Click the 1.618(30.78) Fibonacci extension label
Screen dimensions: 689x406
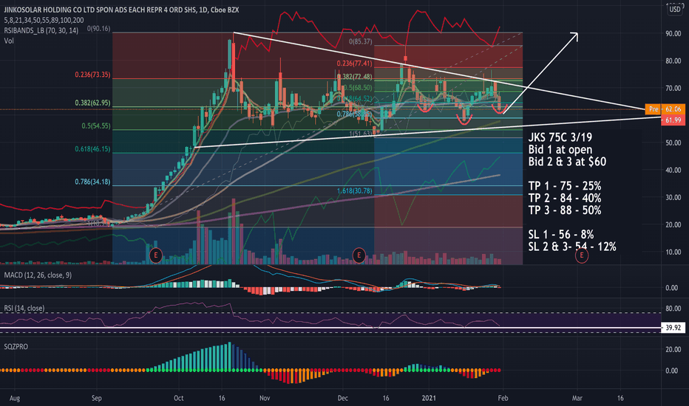(x=355, y=191)
